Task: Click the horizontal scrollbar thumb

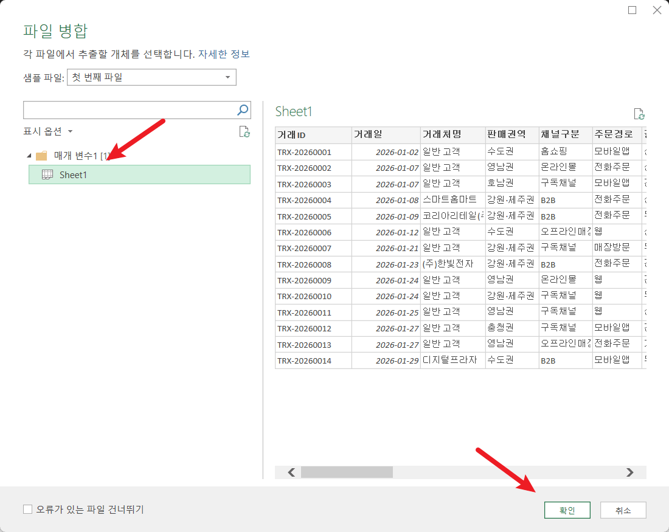Action: [347, 472]
